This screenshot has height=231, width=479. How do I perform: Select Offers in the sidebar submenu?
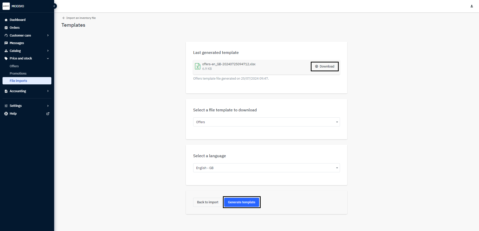[x=14, y=66]
